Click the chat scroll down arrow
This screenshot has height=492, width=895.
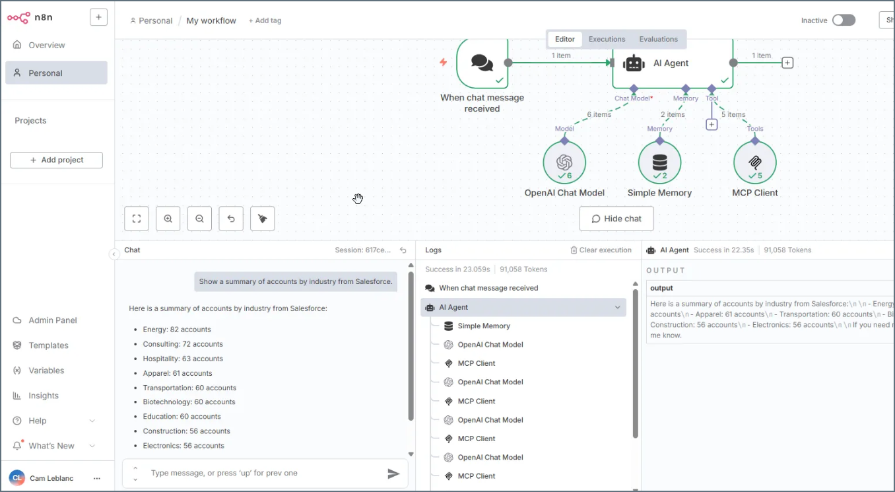411,454
